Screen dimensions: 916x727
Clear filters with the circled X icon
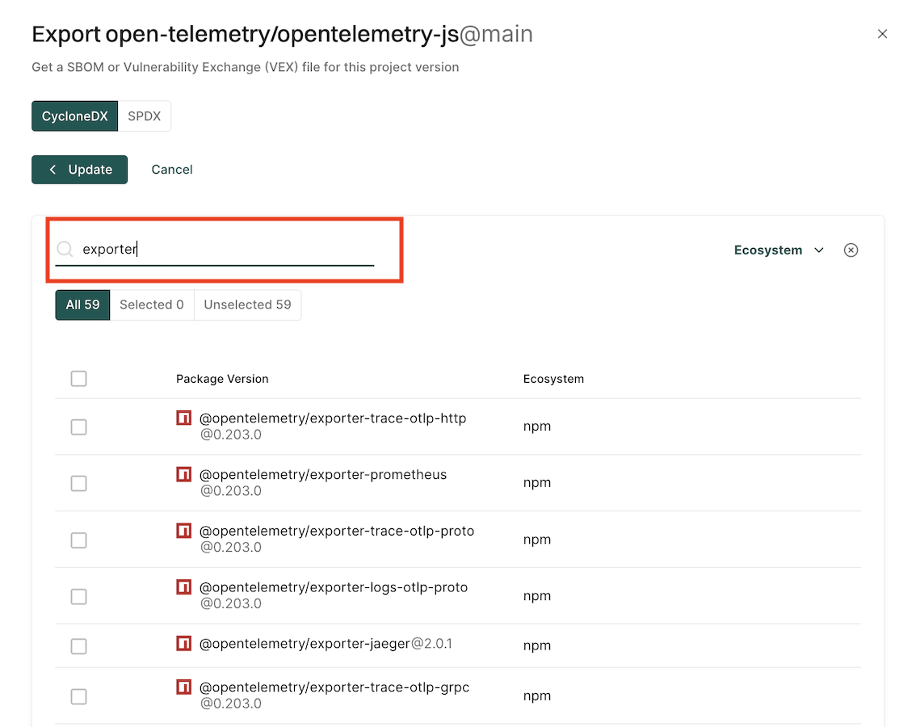click(x=851, y=250)
